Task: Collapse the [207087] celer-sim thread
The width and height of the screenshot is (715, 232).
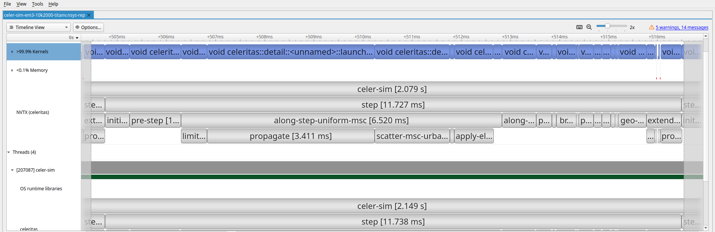Action: tap(12, 170)
